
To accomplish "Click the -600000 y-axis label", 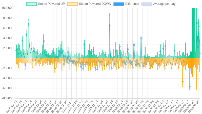I will click(x=8, y=88).
